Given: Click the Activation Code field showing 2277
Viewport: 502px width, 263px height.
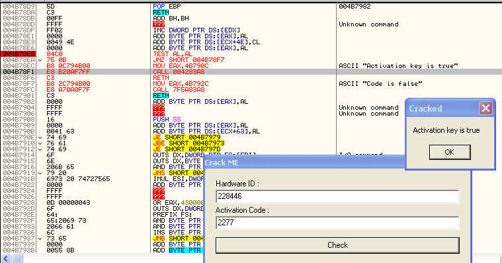Looking at the screenshot, I should coord(337,223).
